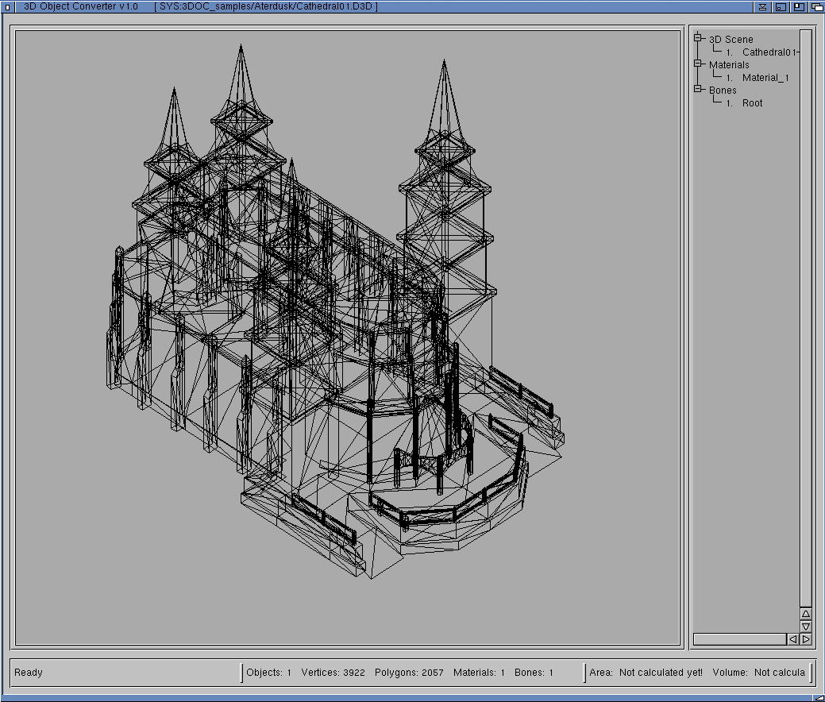Collapse the Materials tree node
825x702 pixels.
click(699, 64)
